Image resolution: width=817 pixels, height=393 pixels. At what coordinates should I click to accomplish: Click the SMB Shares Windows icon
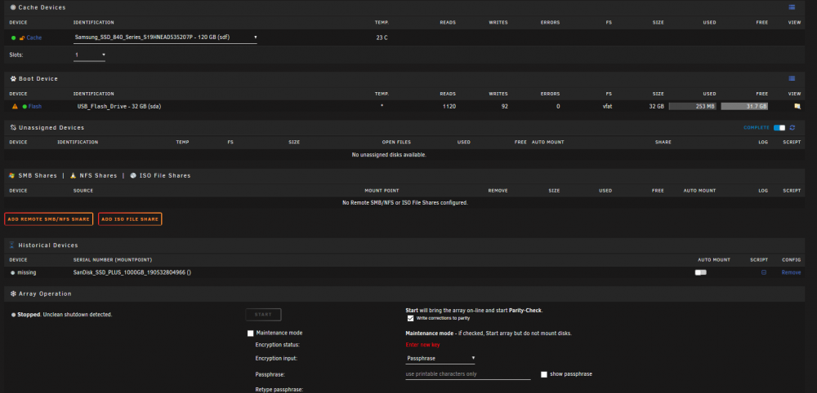(12, 175)
